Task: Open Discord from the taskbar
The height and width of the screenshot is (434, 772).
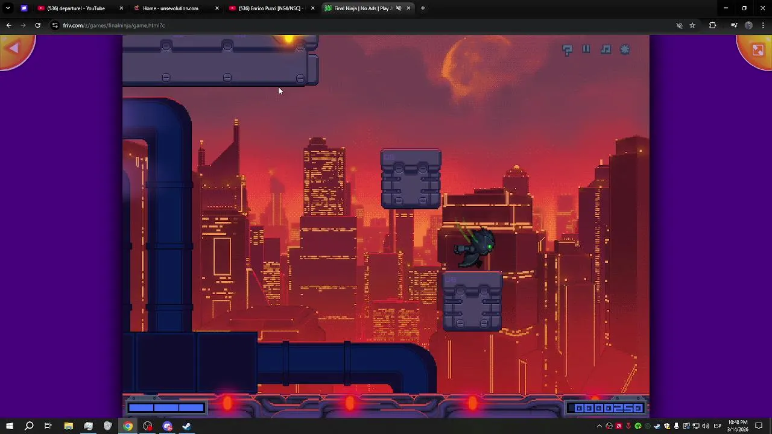Action: 167,426
